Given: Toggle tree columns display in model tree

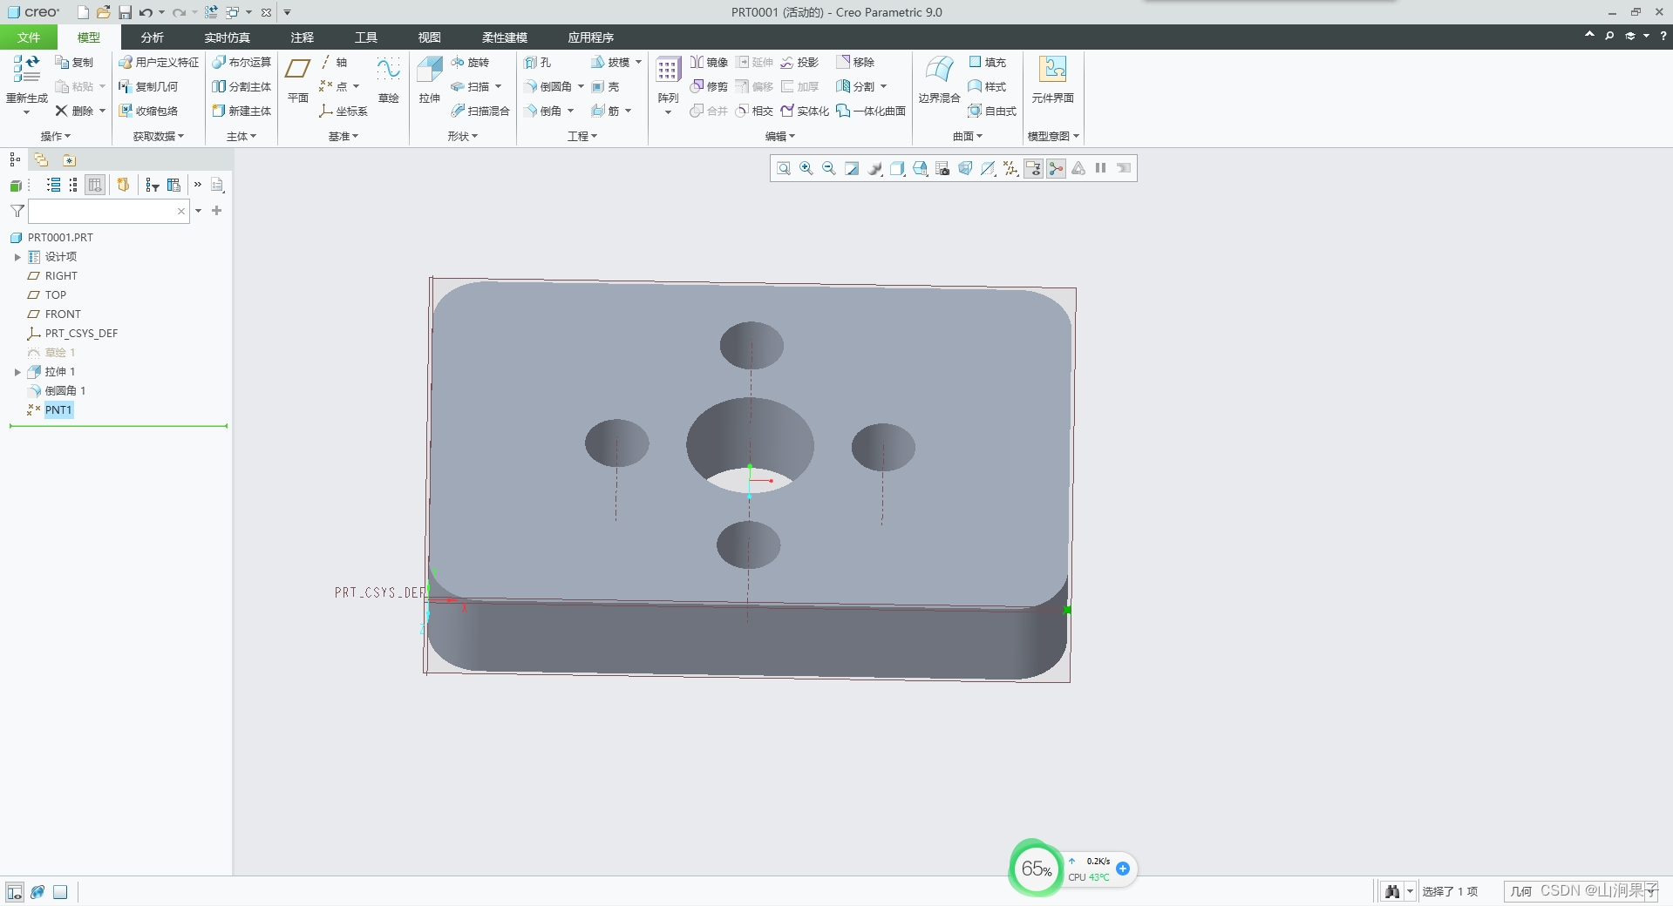Looking at the screenshot, I should pyautogui.click(x=95, y=185).
